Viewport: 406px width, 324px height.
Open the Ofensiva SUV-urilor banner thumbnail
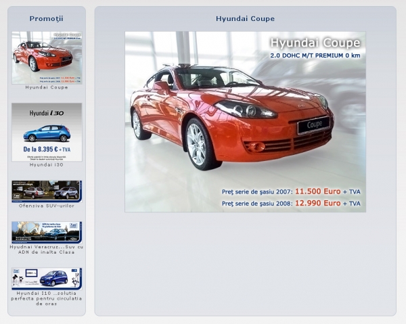(x=47, y=191)
